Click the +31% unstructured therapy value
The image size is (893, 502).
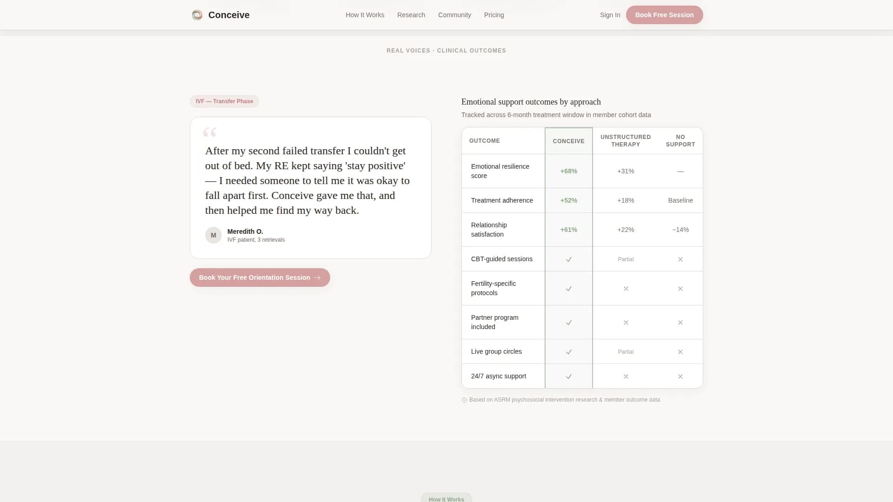point(626,171)
